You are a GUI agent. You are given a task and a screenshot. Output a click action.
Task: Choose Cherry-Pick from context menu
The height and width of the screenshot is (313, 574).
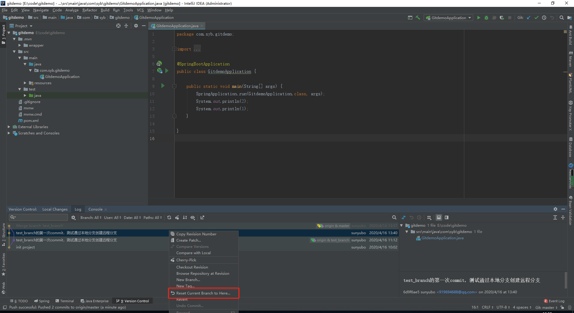(x=204, y=260)
